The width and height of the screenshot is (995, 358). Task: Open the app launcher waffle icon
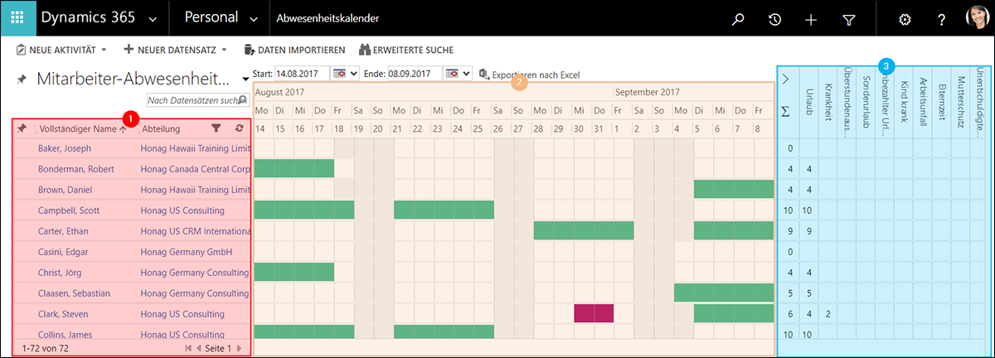[x=17, y=18]
